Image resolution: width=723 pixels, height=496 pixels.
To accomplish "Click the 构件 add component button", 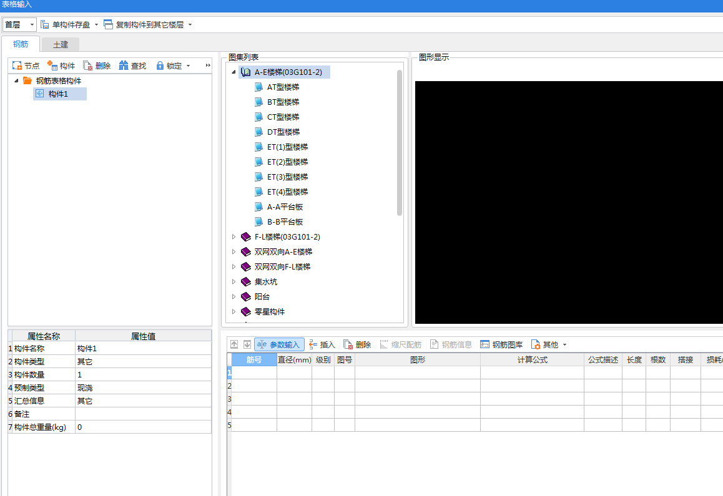I will tap(61, 66).
